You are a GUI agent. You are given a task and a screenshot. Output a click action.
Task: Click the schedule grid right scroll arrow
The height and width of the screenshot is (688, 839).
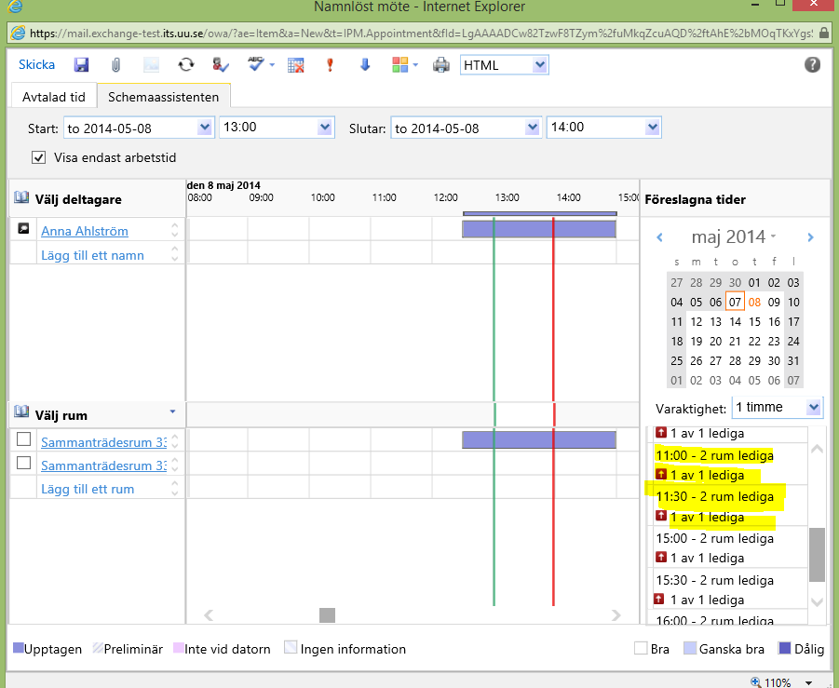tap(616, 615)
